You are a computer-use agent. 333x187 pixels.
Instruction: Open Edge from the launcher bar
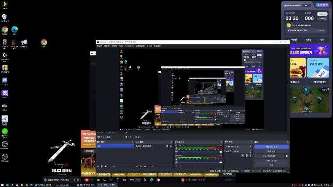[151, 180]
